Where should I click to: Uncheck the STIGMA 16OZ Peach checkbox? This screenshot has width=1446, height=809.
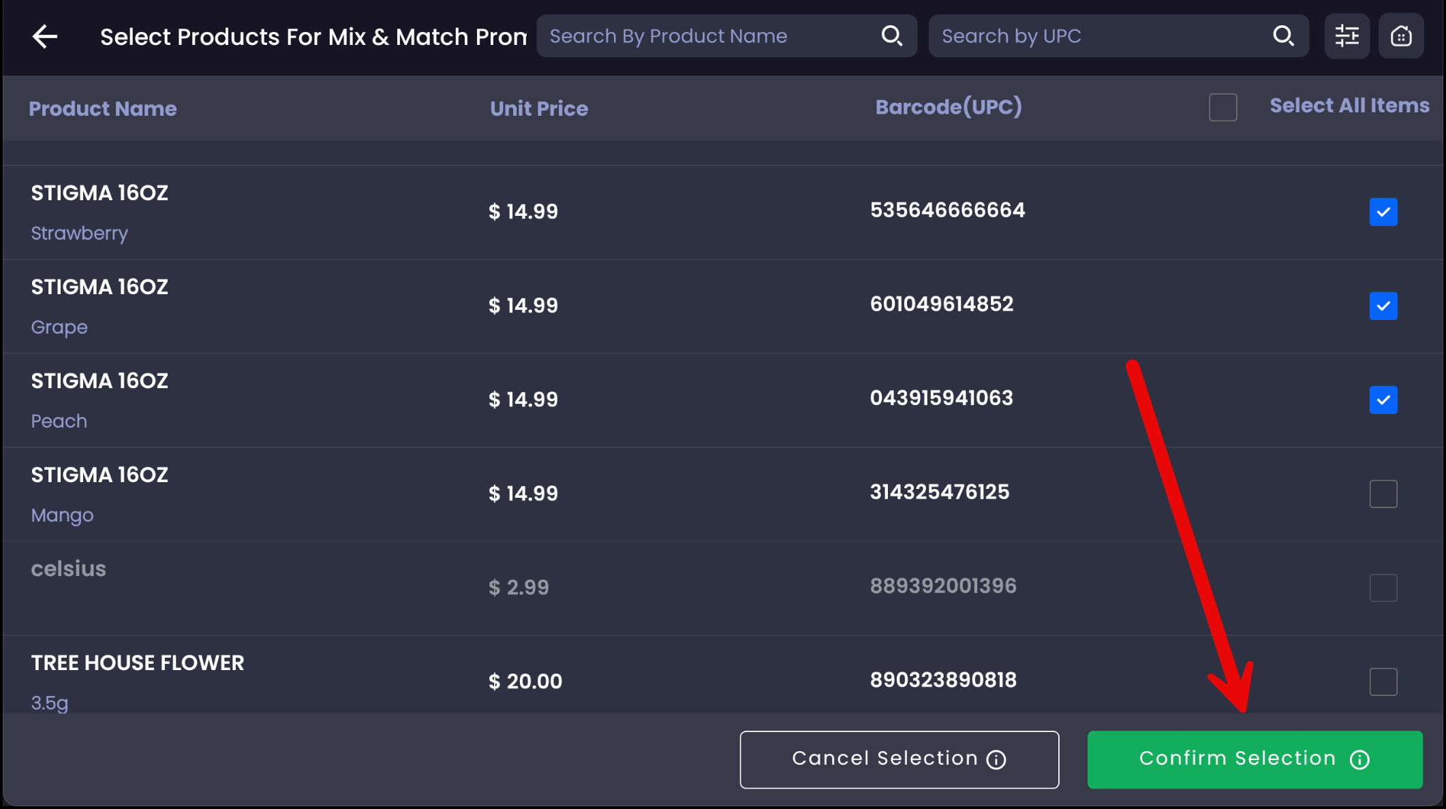tap(1383, 400)
